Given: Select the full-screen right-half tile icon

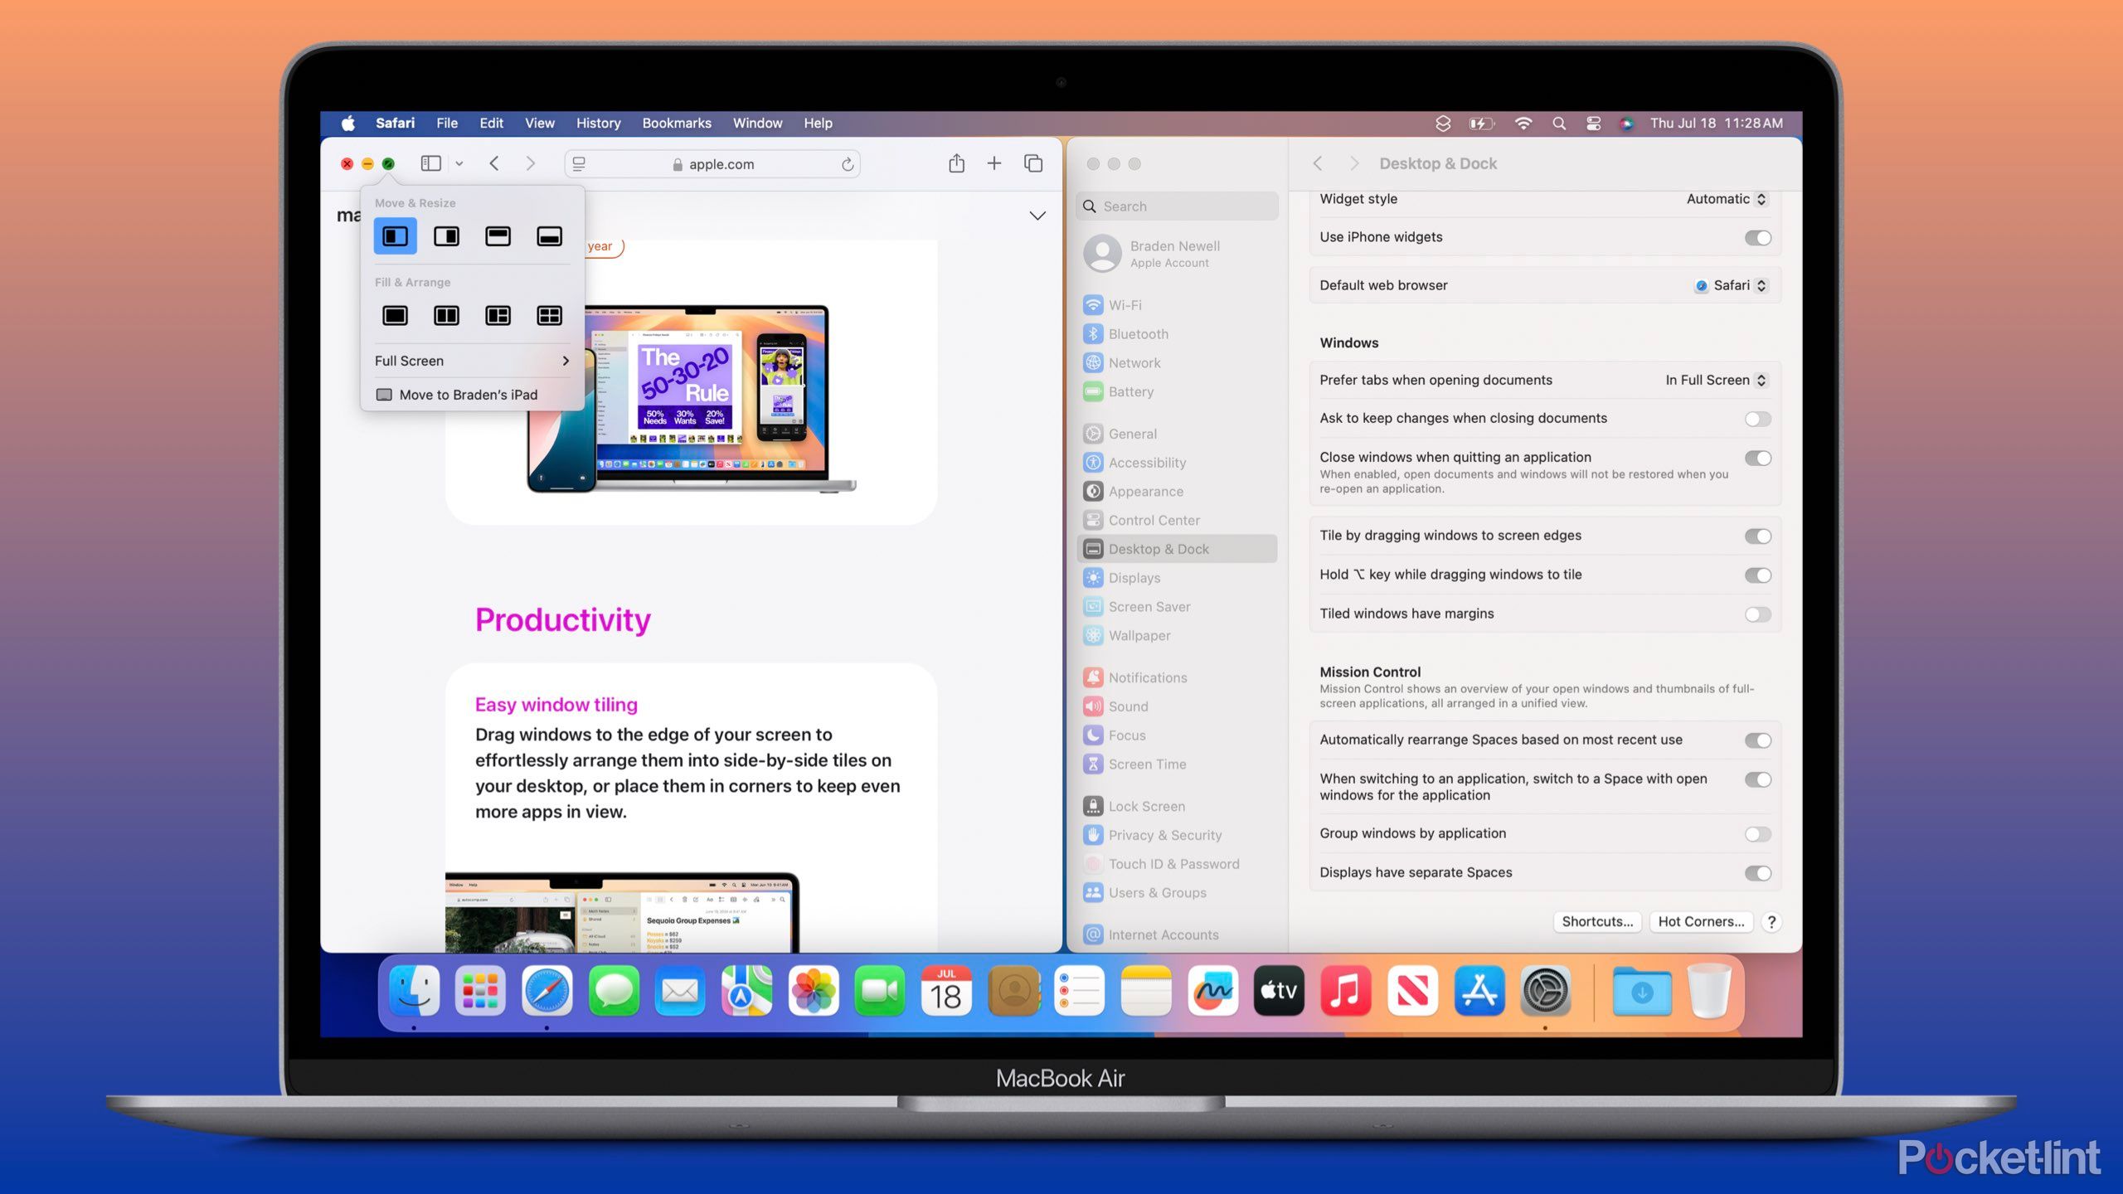Looking at the screenshot, I should click(x=446, y=236).
